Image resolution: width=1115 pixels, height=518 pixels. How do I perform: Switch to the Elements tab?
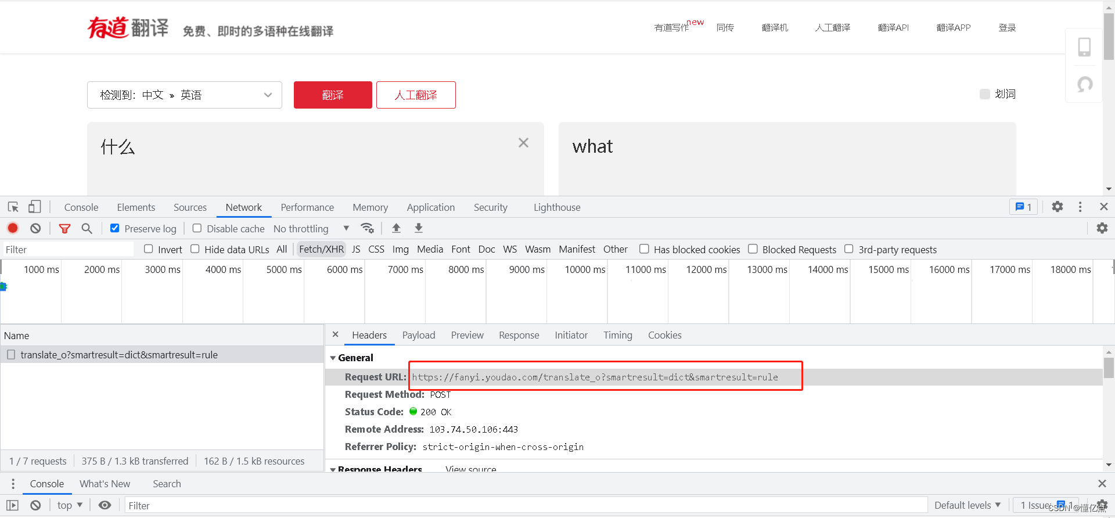coord(136,207)
